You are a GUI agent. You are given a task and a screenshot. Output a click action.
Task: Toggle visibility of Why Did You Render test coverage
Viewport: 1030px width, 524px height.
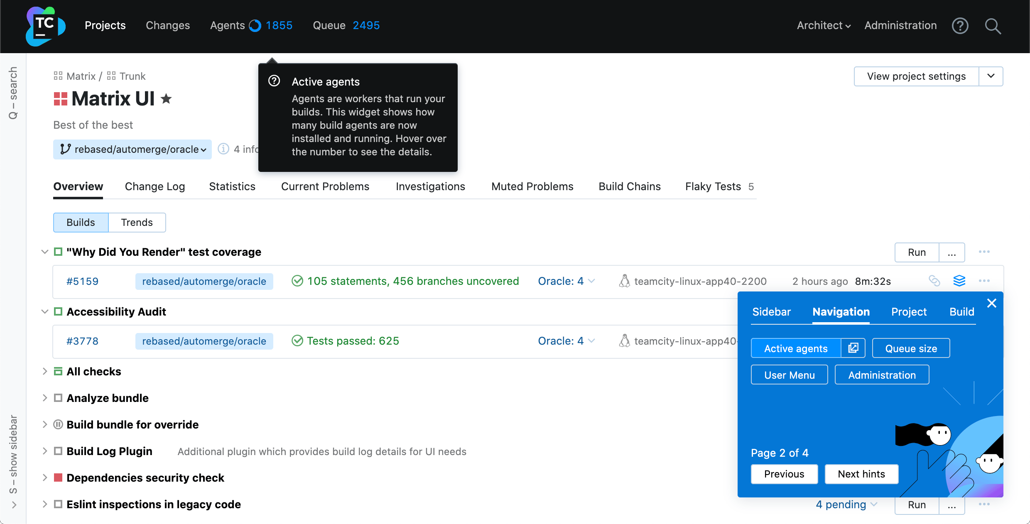[x=45, y=252]
